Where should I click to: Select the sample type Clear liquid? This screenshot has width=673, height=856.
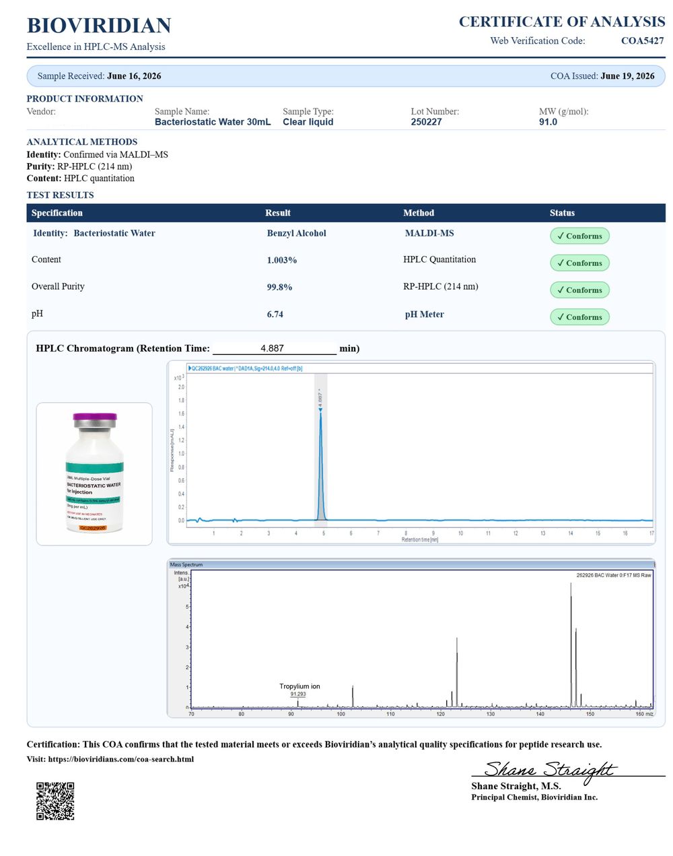(308, 122)
